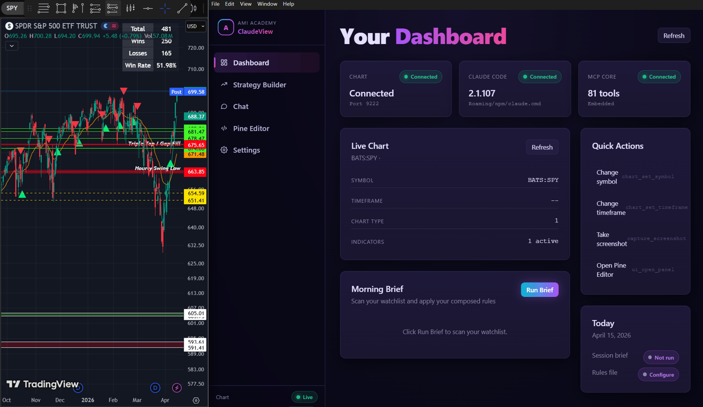The width and height of the screenshot is (703, 407).
Task: Open Pine Editor from the sidebar
Action: 267,128
